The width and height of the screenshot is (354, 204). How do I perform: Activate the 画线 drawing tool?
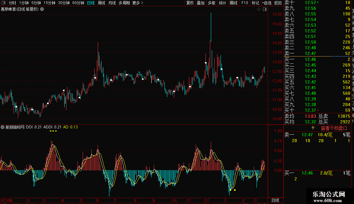pyautogui.click(x=233, y=3)
